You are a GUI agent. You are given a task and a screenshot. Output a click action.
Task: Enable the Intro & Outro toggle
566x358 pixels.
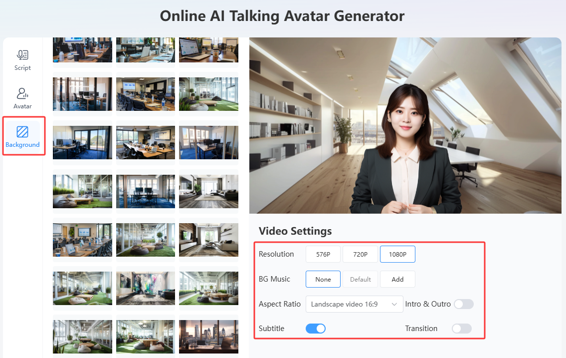[463, 304]
